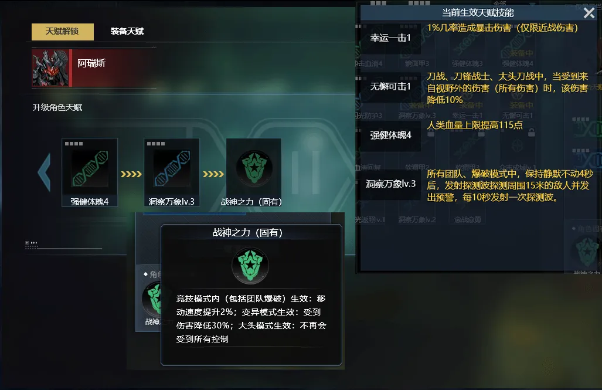Click the 阿瑞斯 character portrait
The width and height of the screenshot is (602, 390).
click(50, 67)
